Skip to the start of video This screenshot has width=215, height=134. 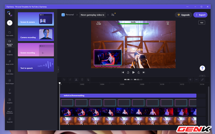point(123,72)
